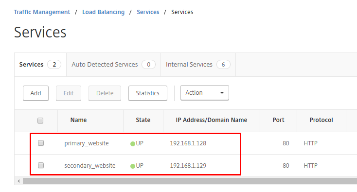
Task: Click port 80 in primary_website row
Action: 286,143
